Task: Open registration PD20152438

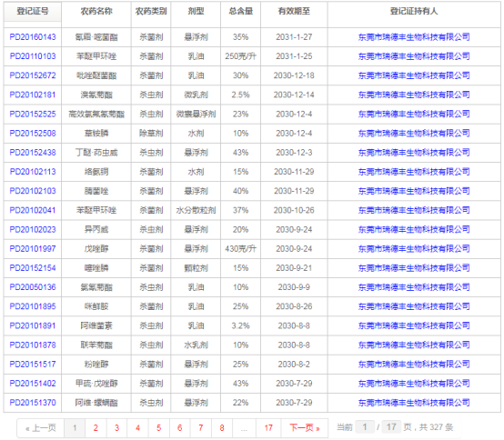Action: [33, 153]
